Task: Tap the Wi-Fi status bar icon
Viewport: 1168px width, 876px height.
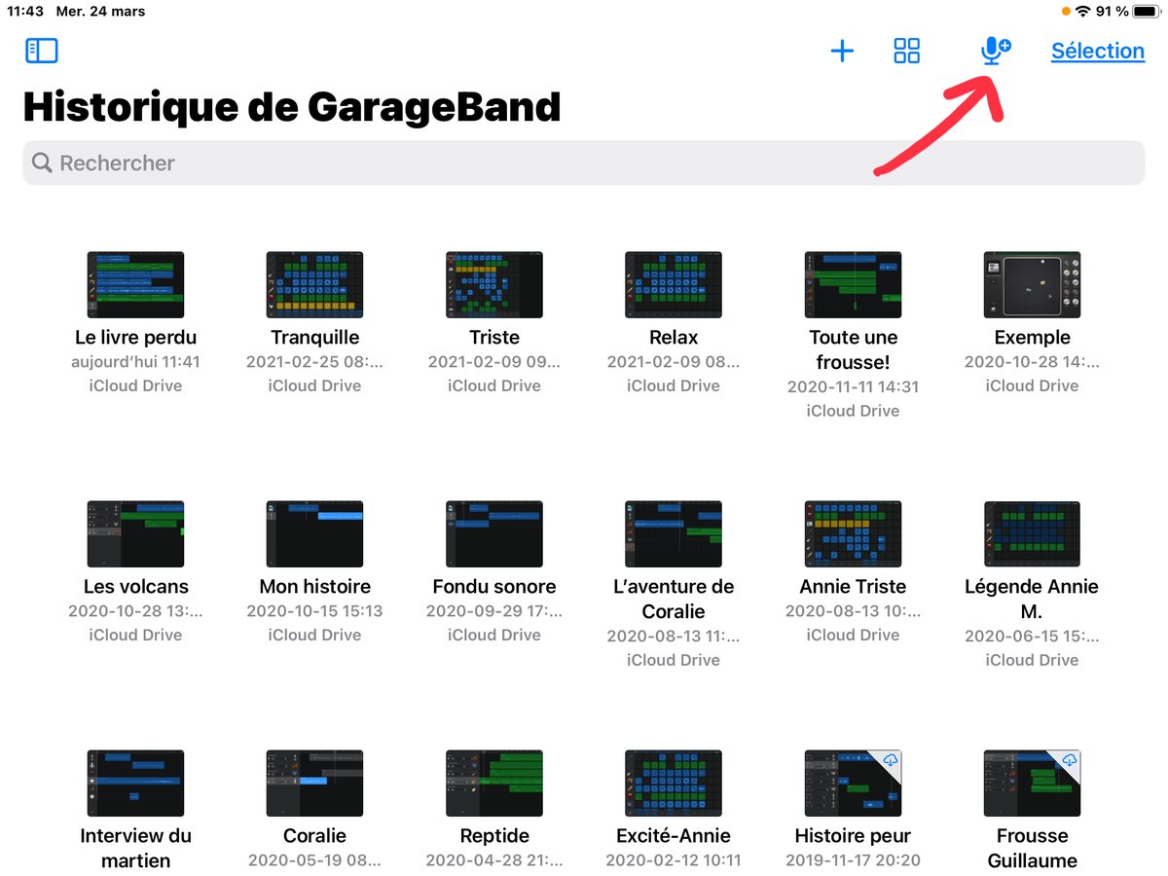Action: [x=1083, y=12]
